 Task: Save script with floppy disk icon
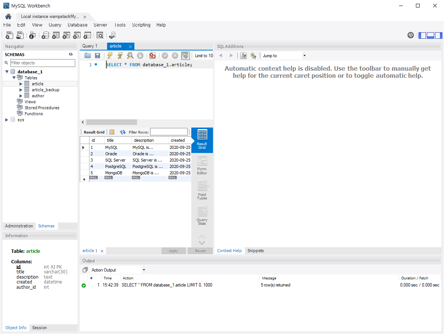(97, 56)
